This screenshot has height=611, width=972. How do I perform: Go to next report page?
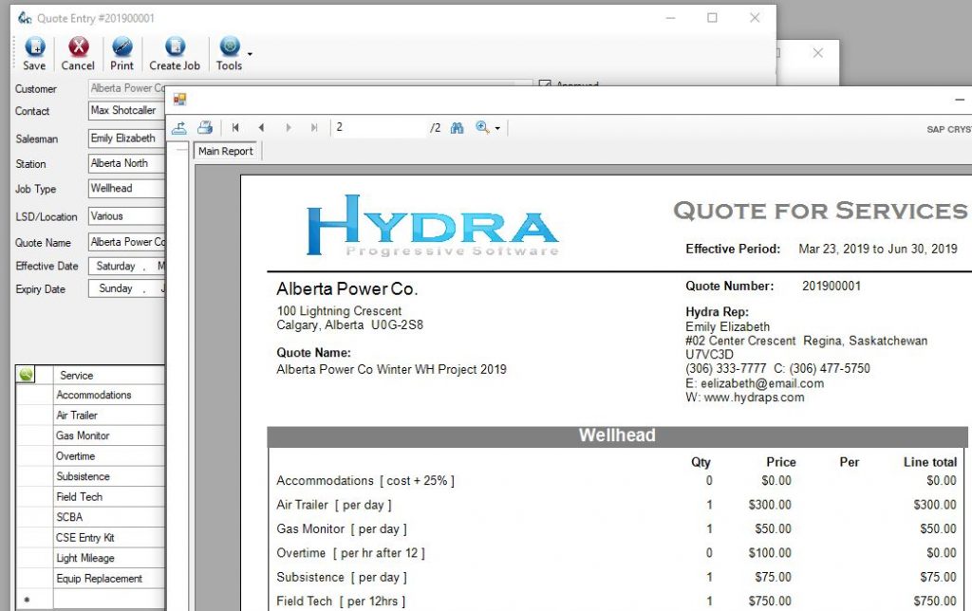(x=289, y=128)
